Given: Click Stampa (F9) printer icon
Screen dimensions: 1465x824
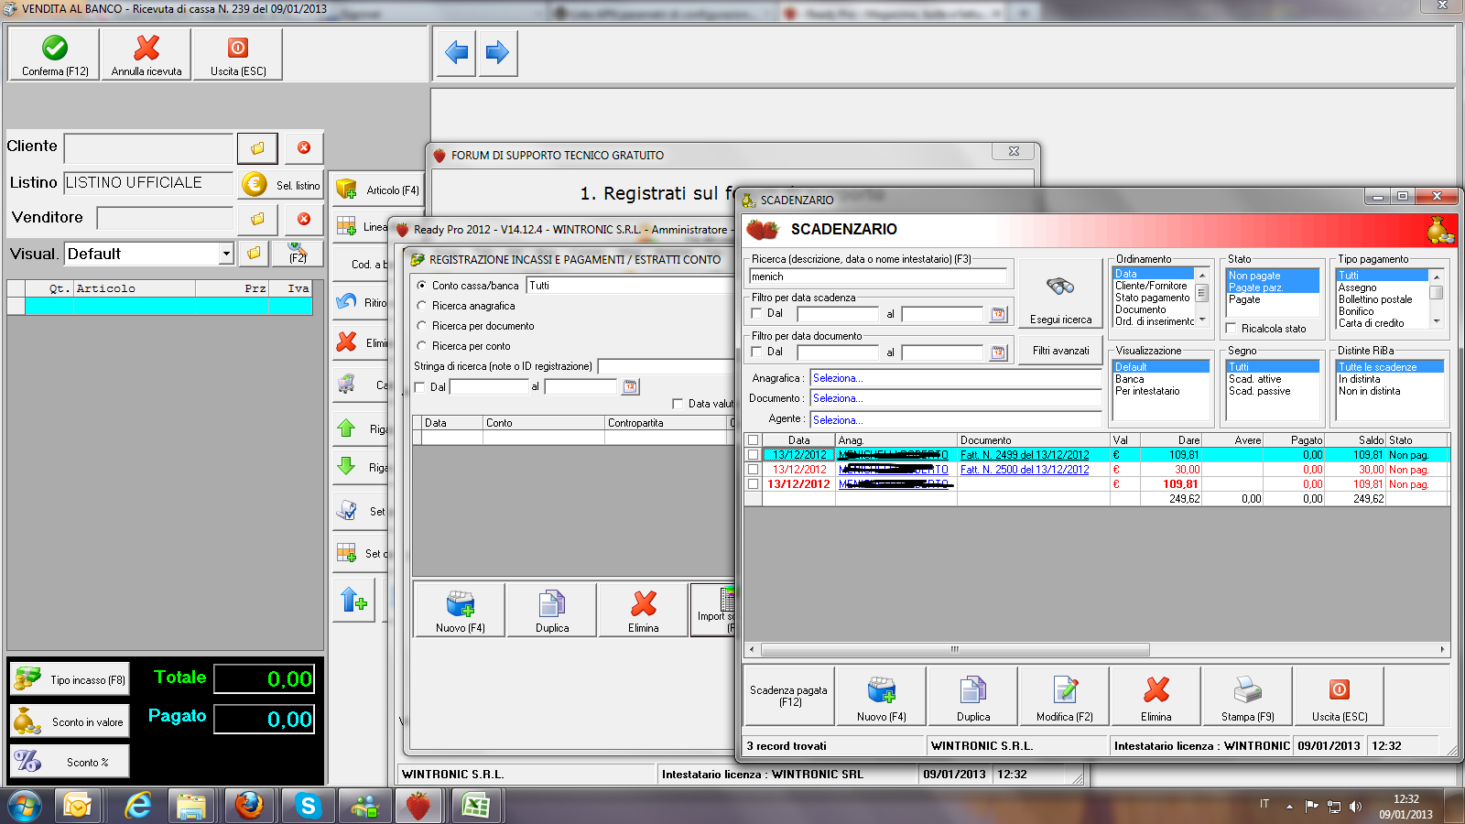Looking at the screenshot, I should pyautogui.click(x=1247, y=691).
